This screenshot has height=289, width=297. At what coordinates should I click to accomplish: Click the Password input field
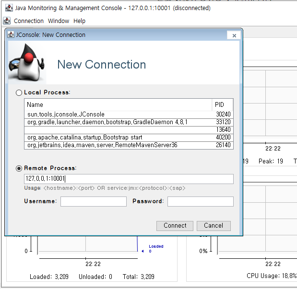[201, 201]
